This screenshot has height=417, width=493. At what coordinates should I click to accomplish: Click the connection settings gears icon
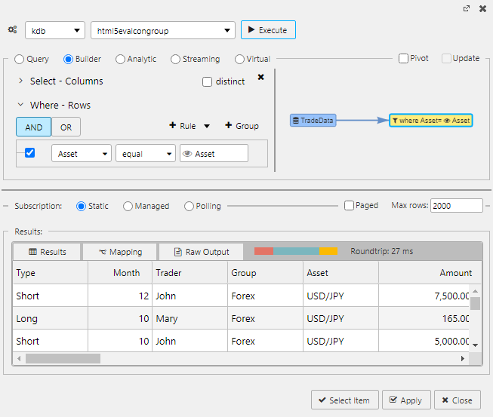pyautogui.click(x=12, y=30)
